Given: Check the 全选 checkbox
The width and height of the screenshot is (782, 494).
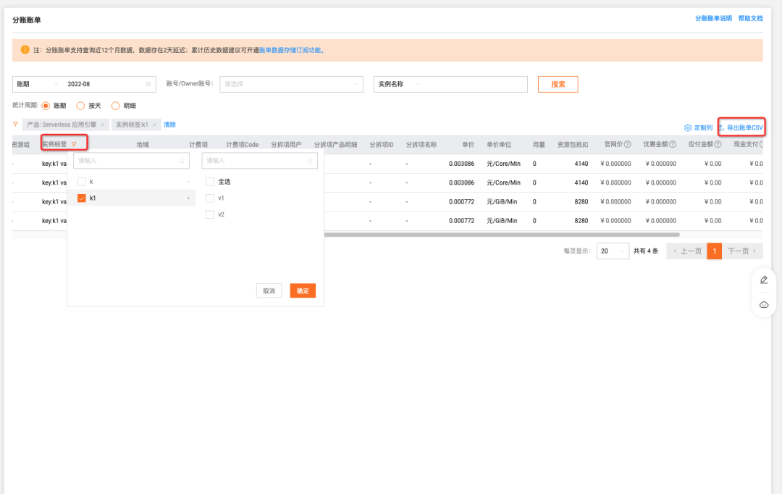Looking at the screenshot, I should [x=210, y=182].
